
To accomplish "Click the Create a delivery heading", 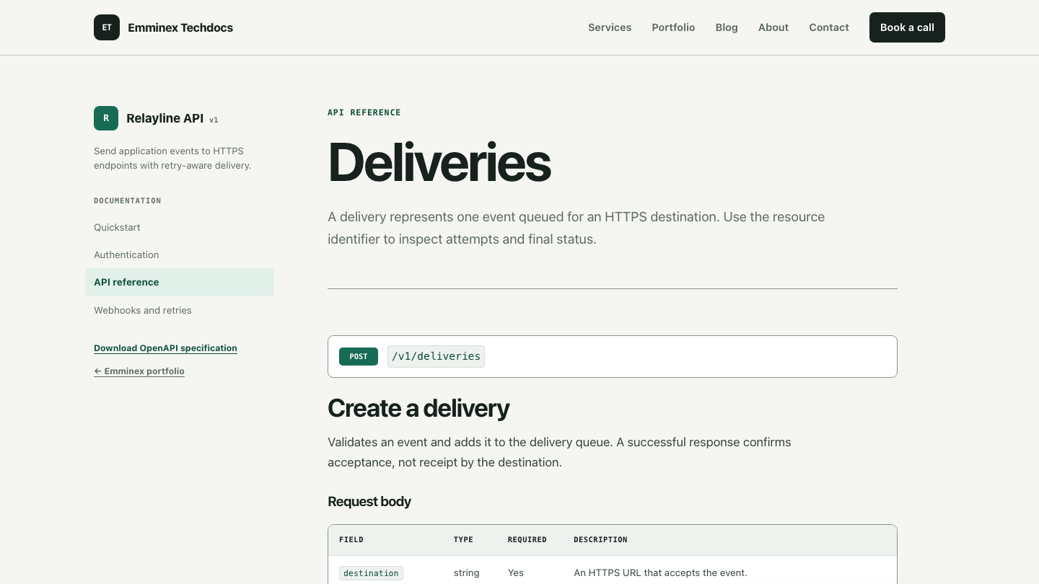I will [418, 408].
